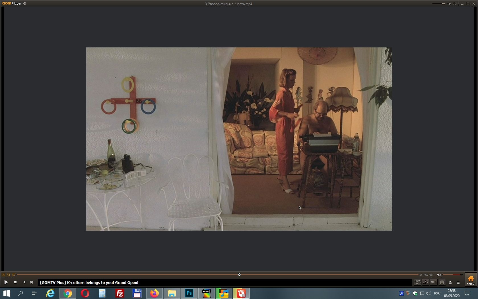Show the playlist panel with the list icon
Screen dimensions: 478x299
pos(458,282)
